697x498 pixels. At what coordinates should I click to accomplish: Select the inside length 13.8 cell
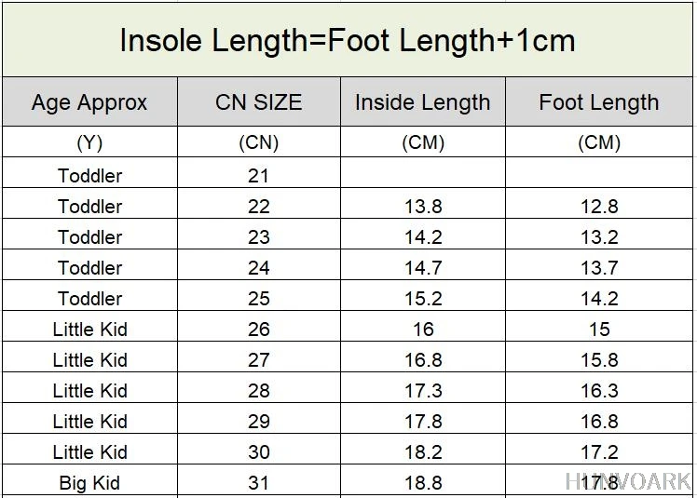click(422, 206)
